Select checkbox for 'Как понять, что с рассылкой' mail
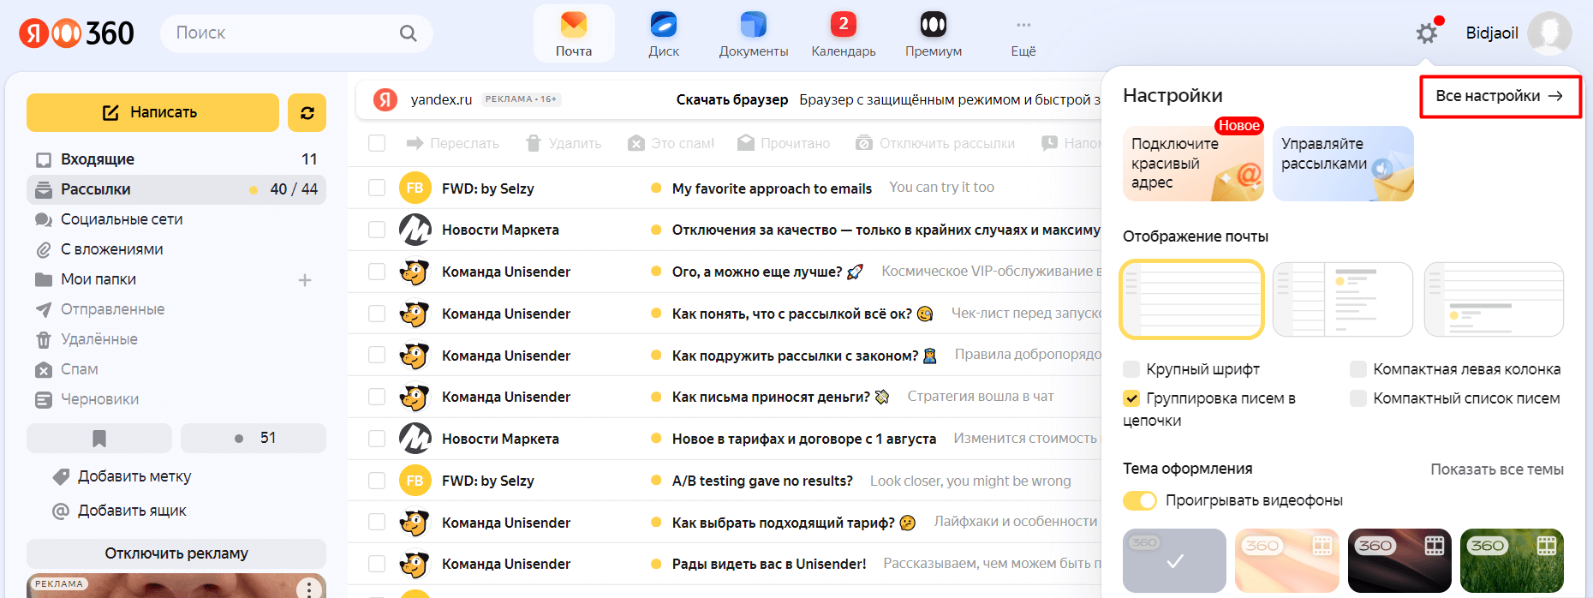 pyautogui.click(x=377, y=314)
